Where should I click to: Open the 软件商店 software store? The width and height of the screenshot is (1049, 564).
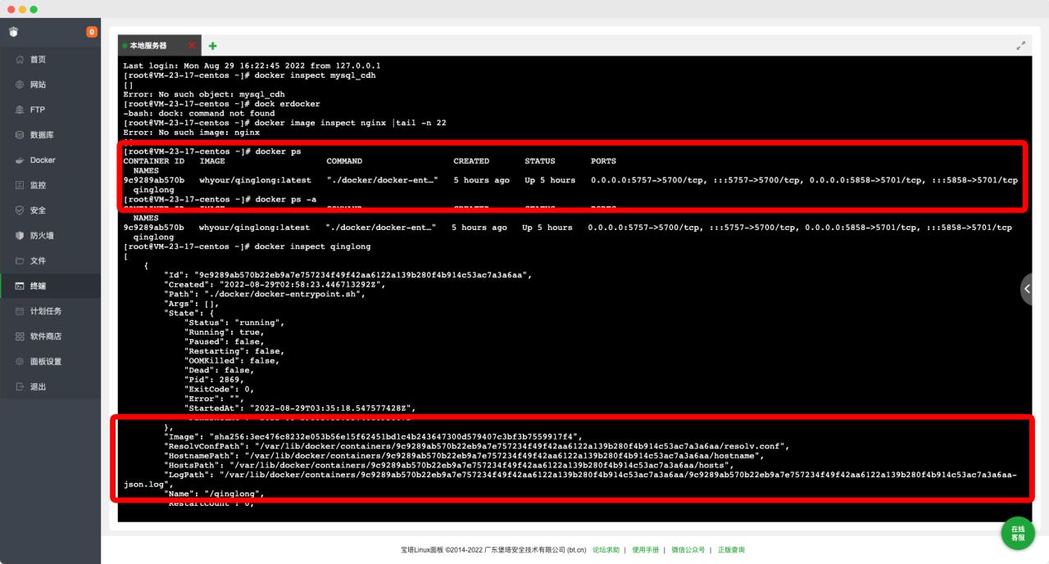coord(50,336)
